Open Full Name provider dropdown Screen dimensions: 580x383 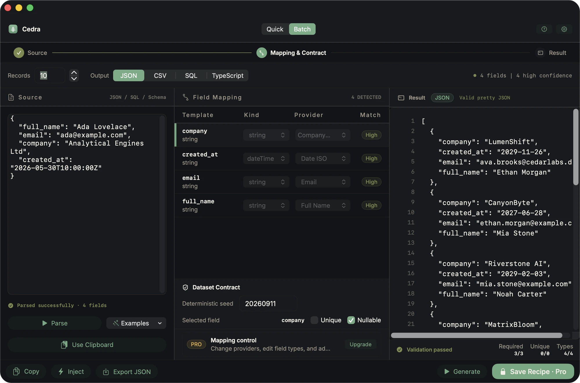(322, 206)
